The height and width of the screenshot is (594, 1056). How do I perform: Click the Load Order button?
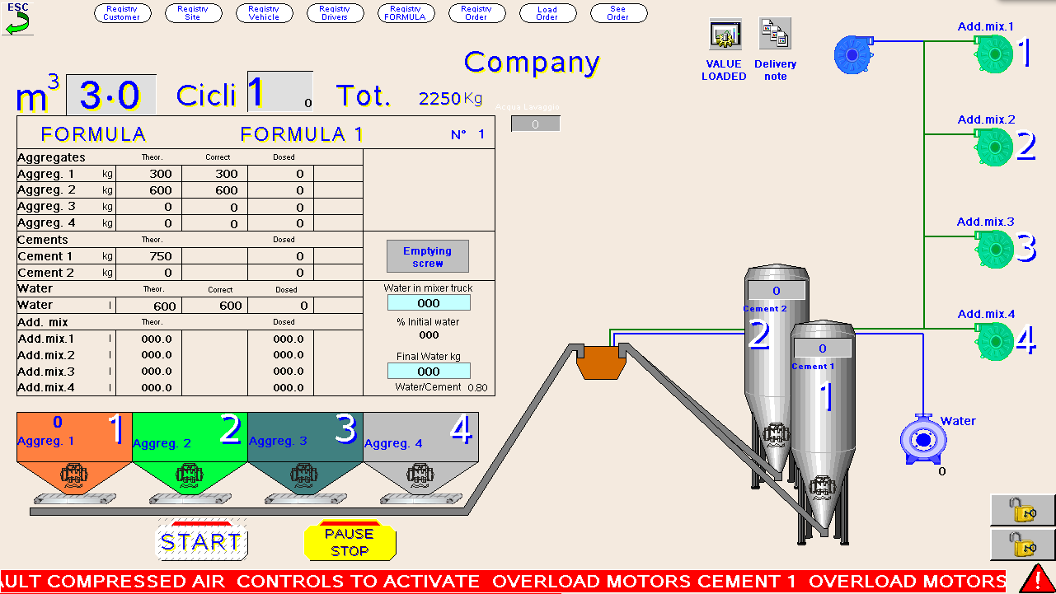pyautogui.click(x=547, y=13)
